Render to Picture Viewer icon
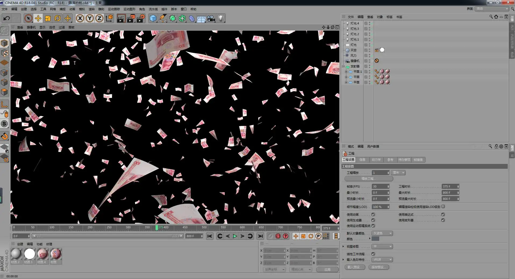 131,18
